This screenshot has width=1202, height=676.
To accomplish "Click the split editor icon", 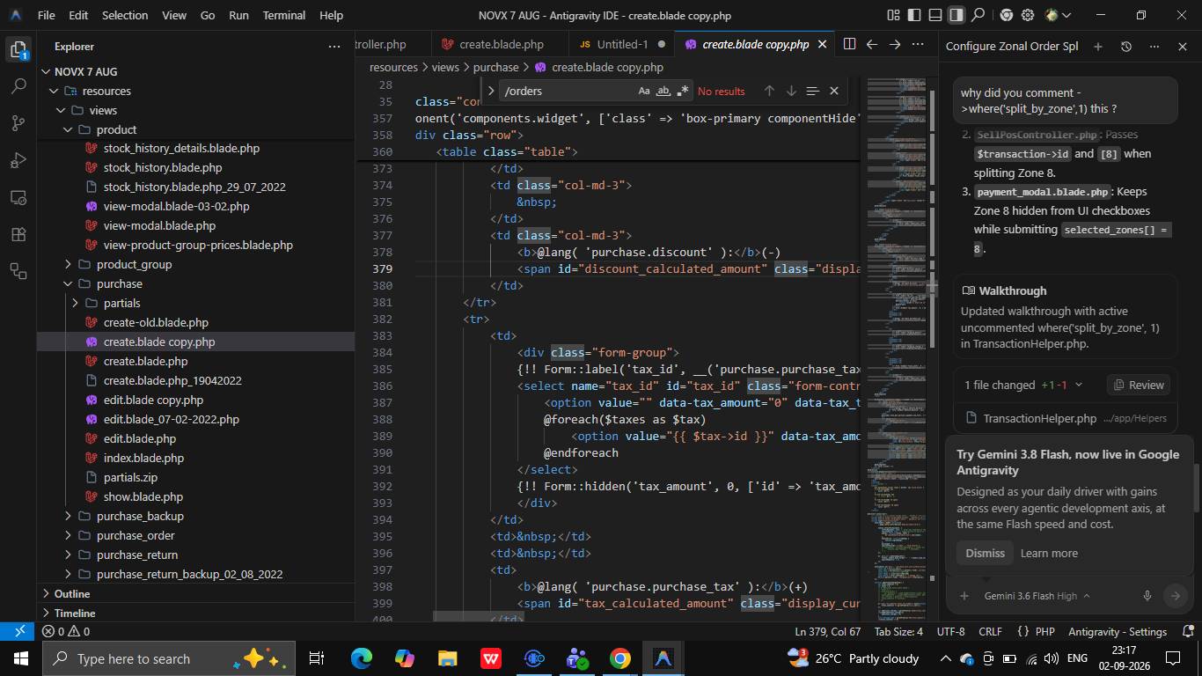I will [849, 44].
